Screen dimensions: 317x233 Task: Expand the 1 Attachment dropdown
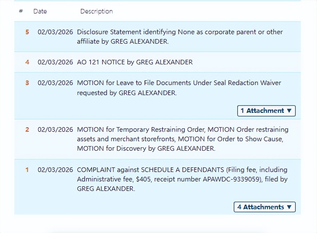[x=266, y=111]
